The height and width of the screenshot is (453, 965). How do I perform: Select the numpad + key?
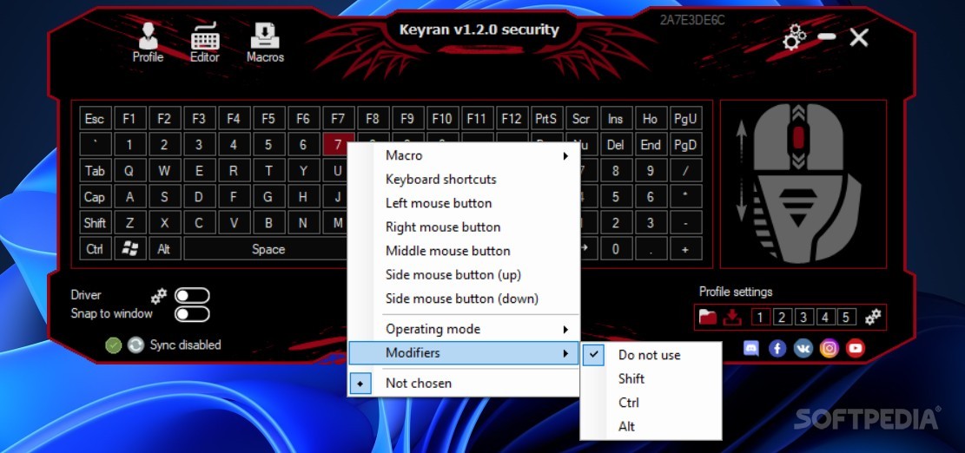(685, 249)
